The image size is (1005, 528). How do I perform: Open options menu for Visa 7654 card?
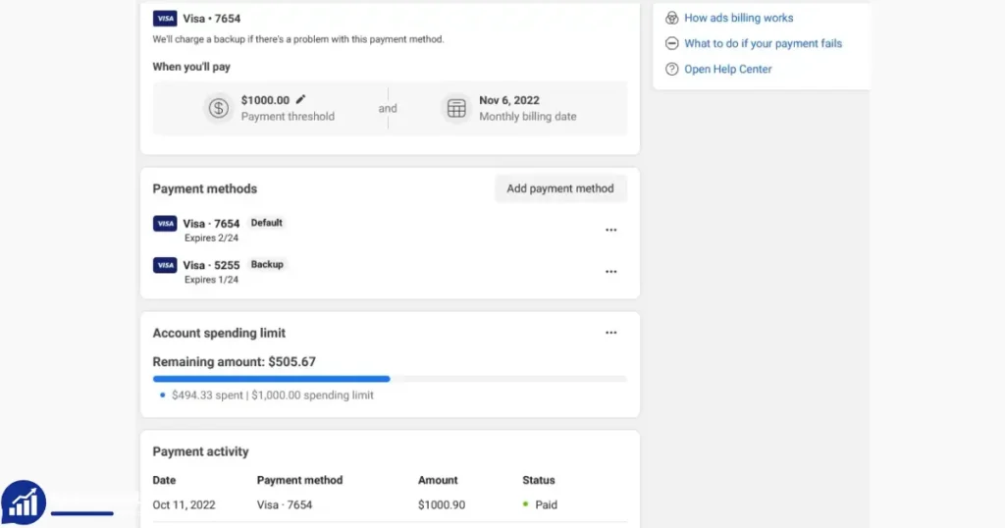pos(610,230)
